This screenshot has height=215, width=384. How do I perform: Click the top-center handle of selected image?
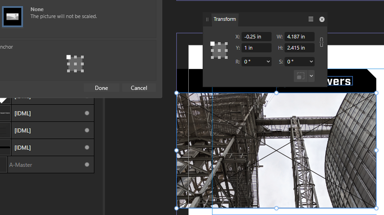277,93
